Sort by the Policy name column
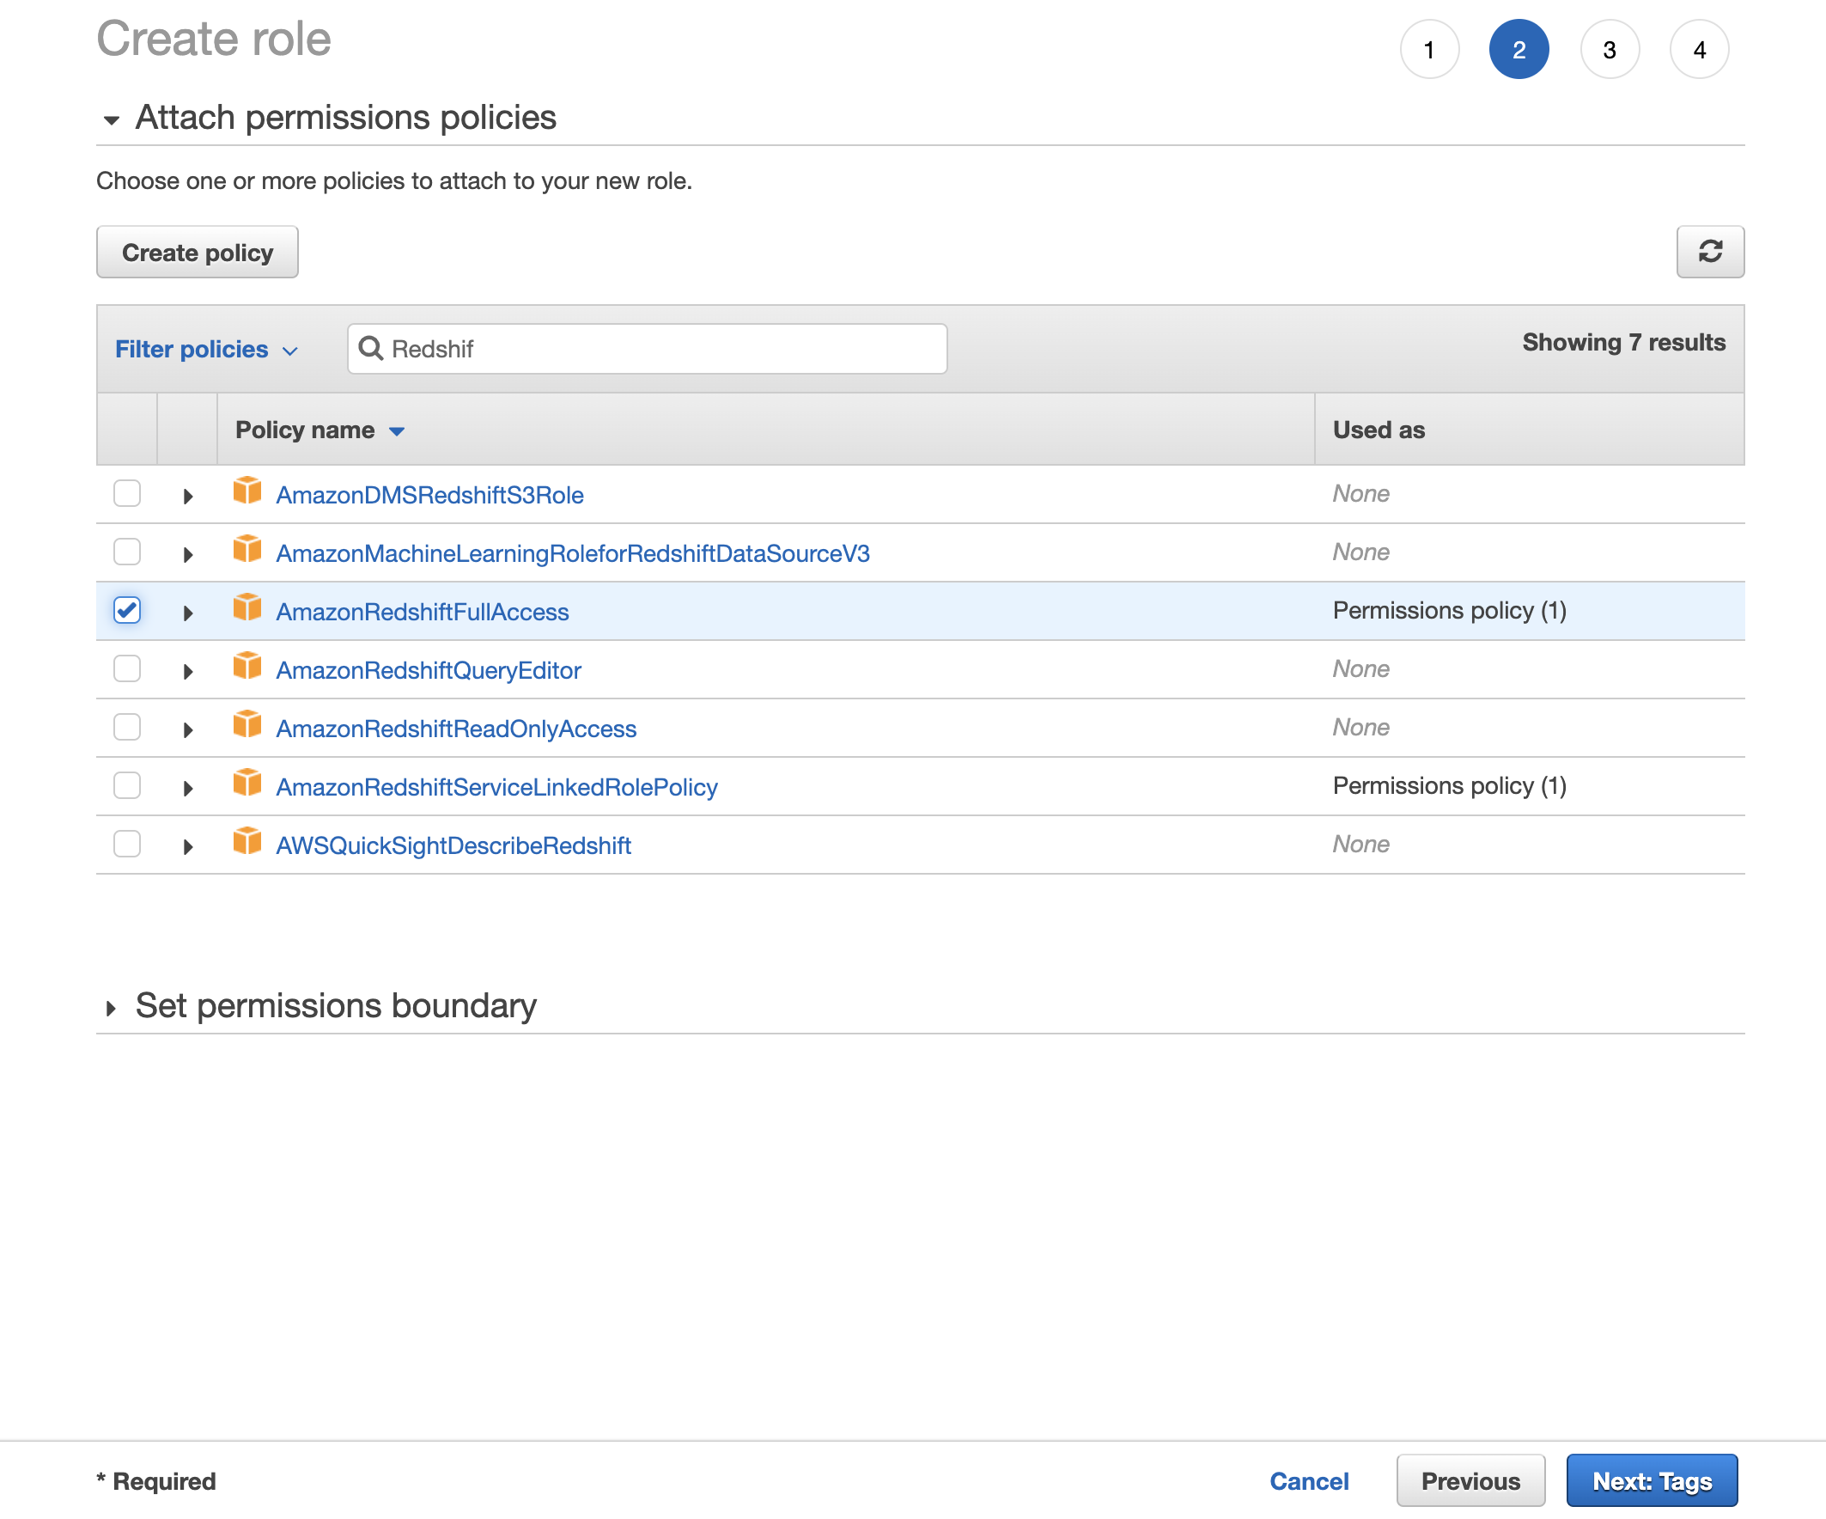Screen dimensions: 1826x1519 (320, 430)
